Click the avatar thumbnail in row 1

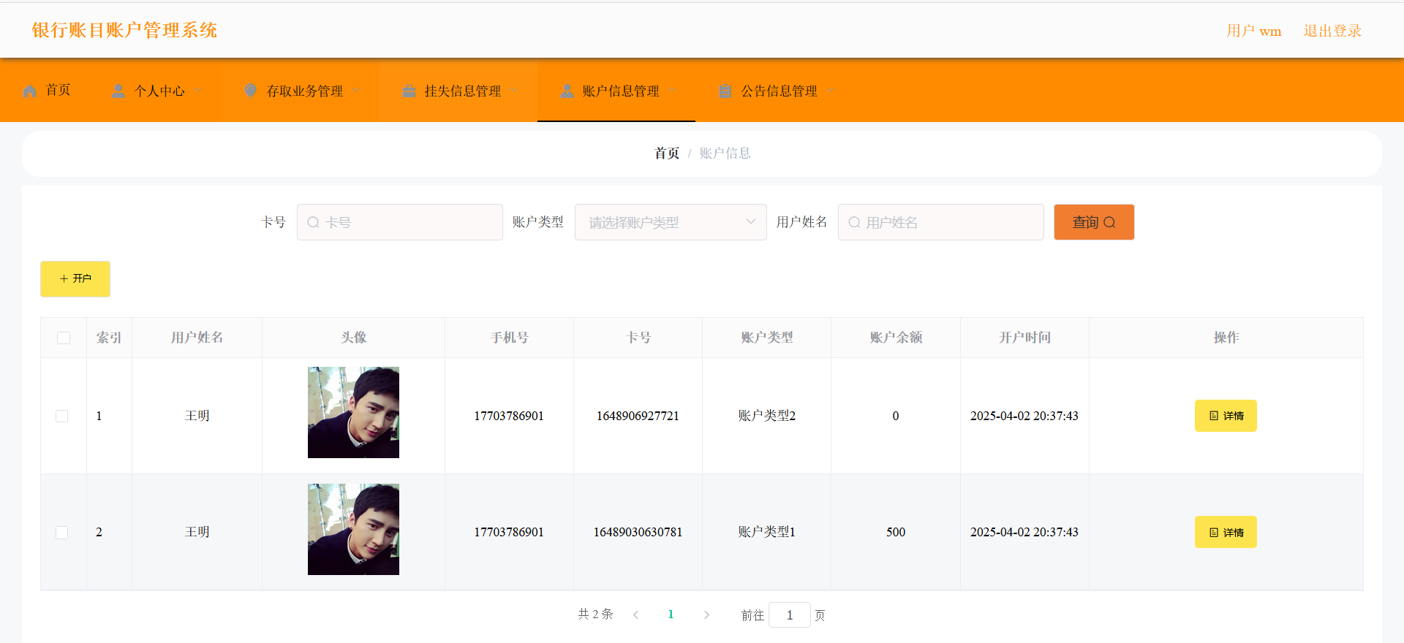tap(353, 412)
